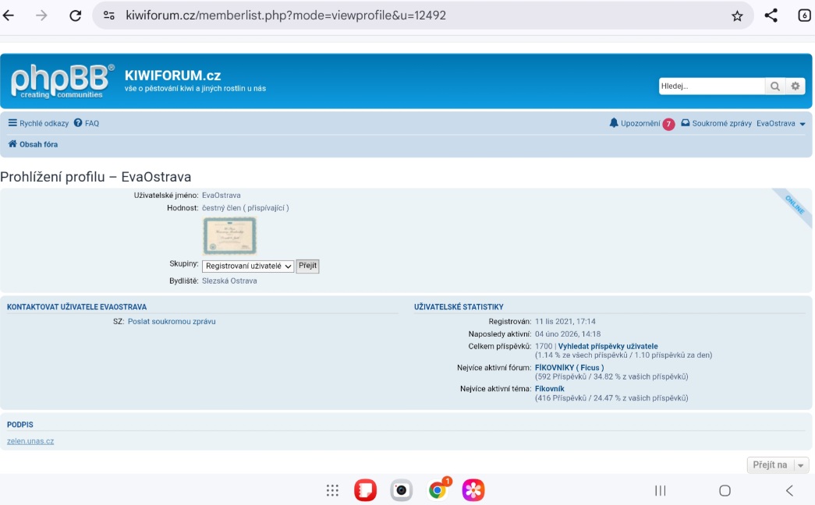Click the Přejít button next to groups

[x=308, y=266]
